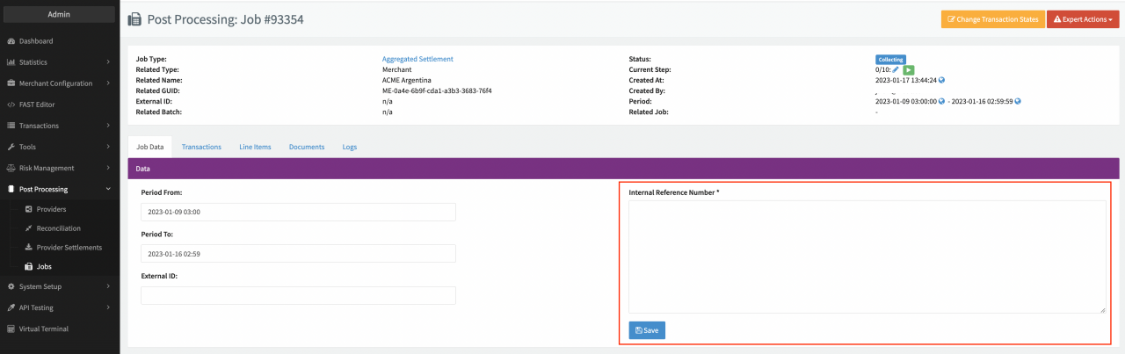Expand the Statistics sidebar menu

point(58,62)
